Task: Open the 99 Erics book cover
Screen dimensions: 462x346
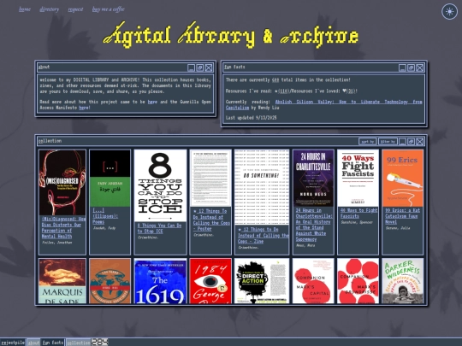Action: pyautogui.click(x=402, y=178)
